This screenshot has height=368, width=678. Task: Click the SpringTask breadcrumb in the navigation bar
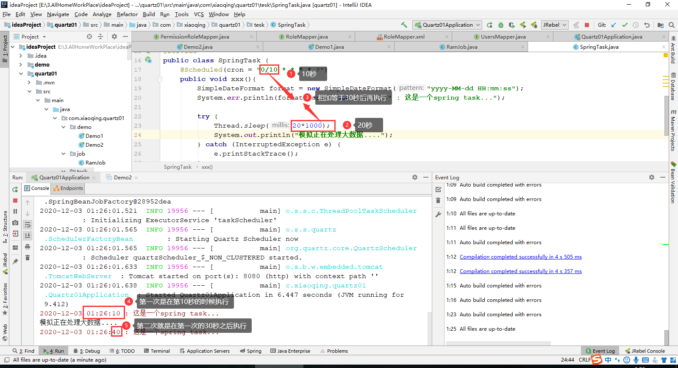coord(288,25)
